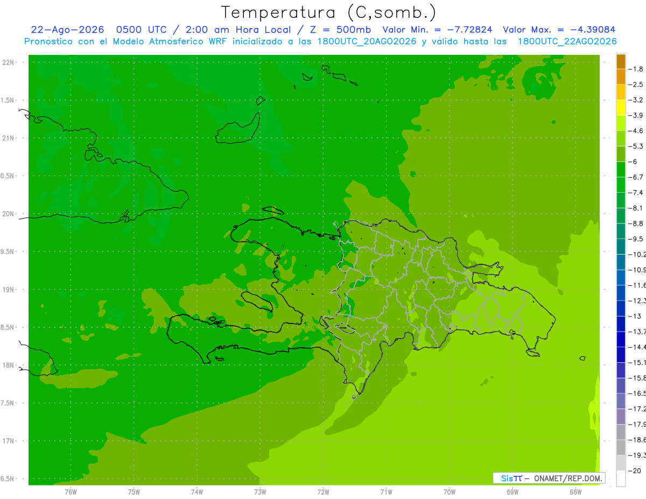This screenshot has width=646, height=499.
Task: Click the "70W" longitude axis label
Action: (449, 491)
